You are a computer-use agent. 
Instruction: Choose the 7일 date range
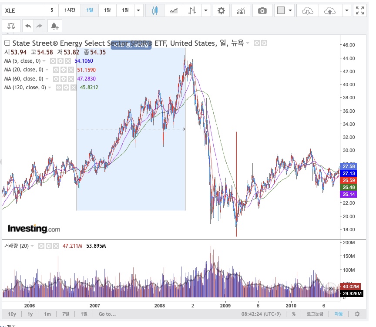click(65, 314)
